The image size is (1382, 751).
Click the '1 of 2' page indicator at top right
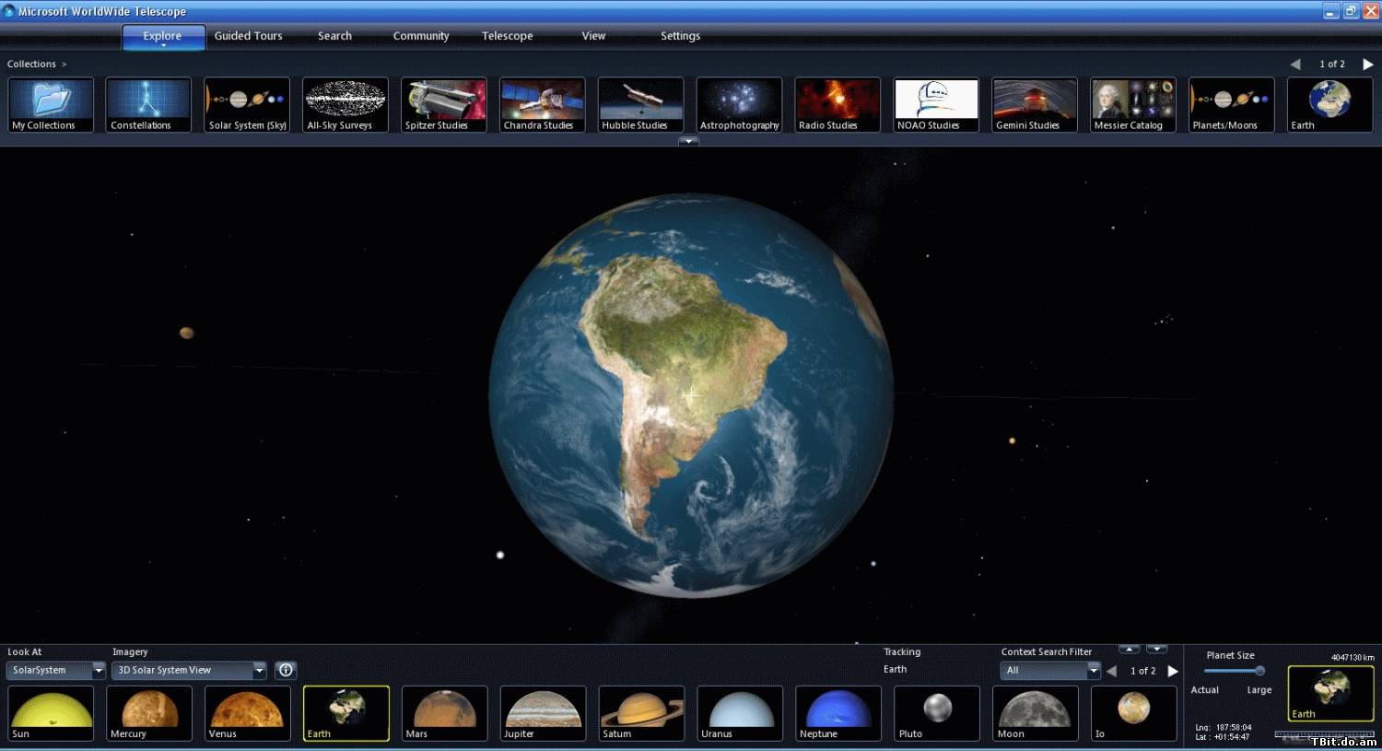[x=1332, y=64]
